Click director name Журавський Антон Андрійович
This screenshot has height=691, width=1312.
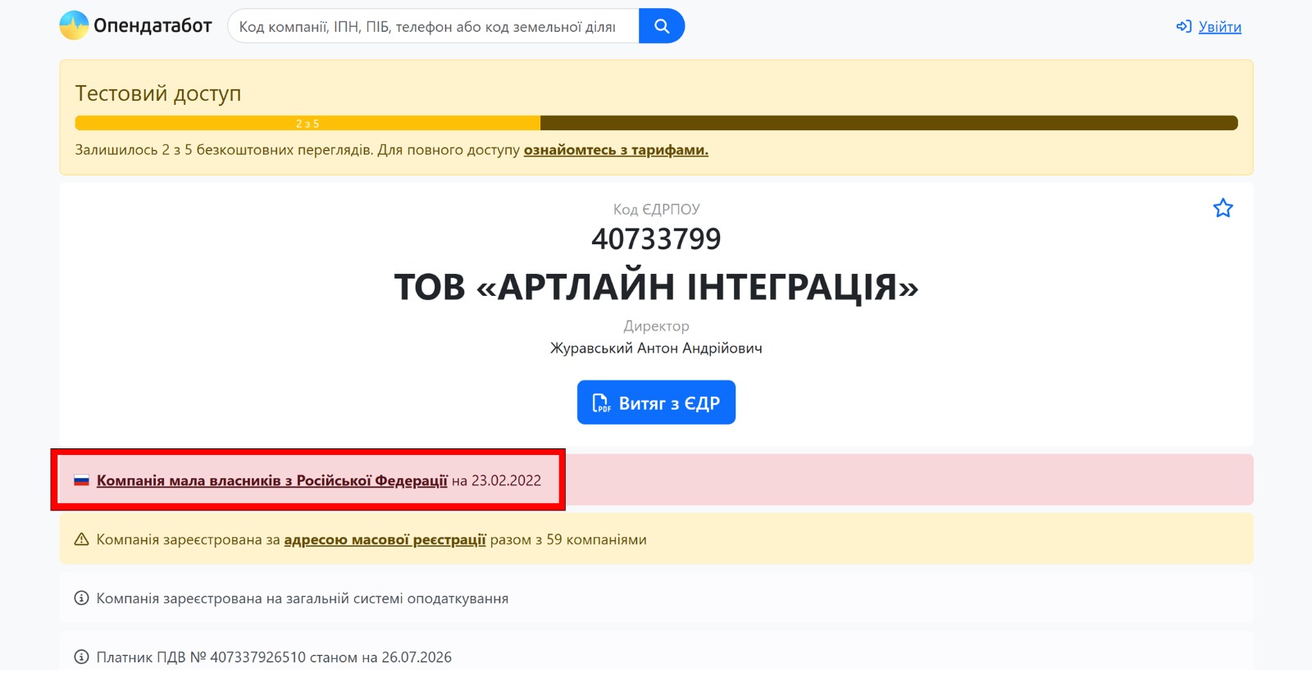(656, 348)
